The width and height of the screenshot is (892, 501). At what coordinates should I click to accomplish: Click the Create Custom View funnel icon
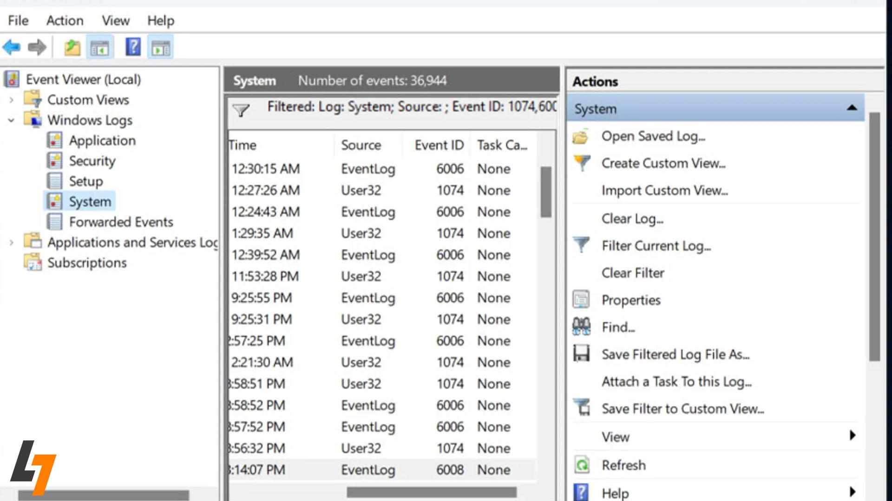(582, 163)
